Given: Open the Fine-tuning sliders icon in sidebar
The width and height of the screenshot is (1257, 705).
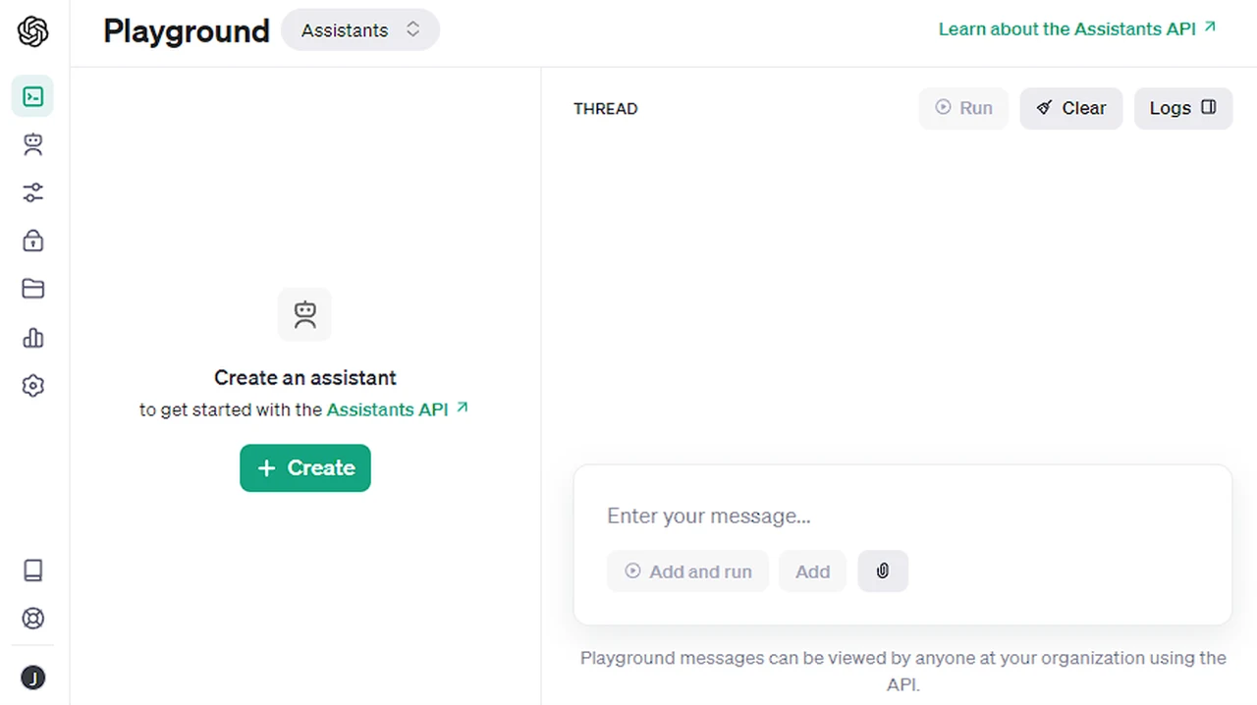Looking at the screenshot, I should [x=33, y=192].
